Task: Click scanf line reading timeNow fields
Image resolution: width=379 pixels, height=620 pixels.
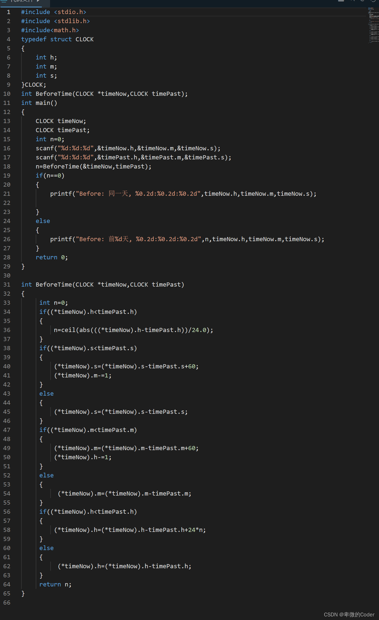Action: 128,148
